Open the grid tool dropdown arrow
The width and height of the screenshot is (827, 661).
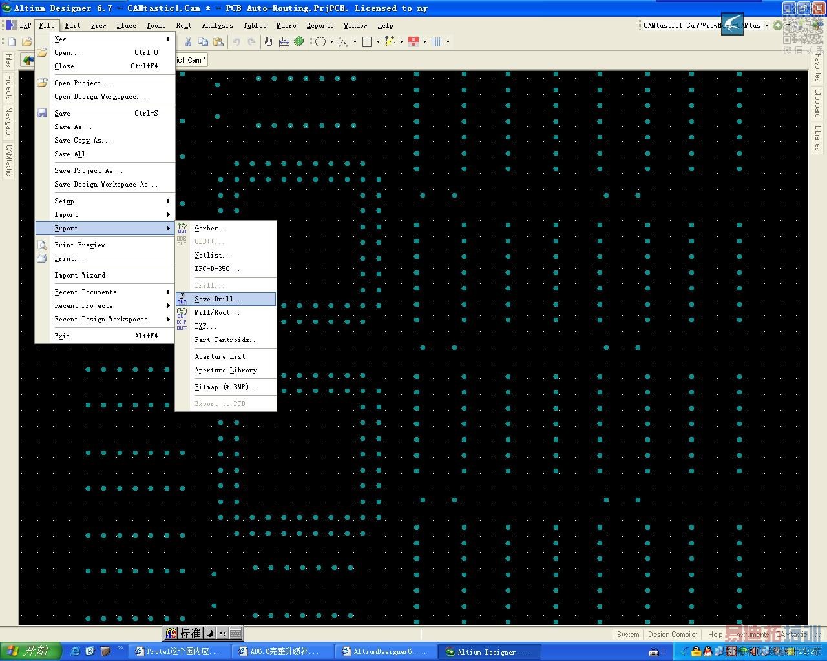(x=448, y=42)
